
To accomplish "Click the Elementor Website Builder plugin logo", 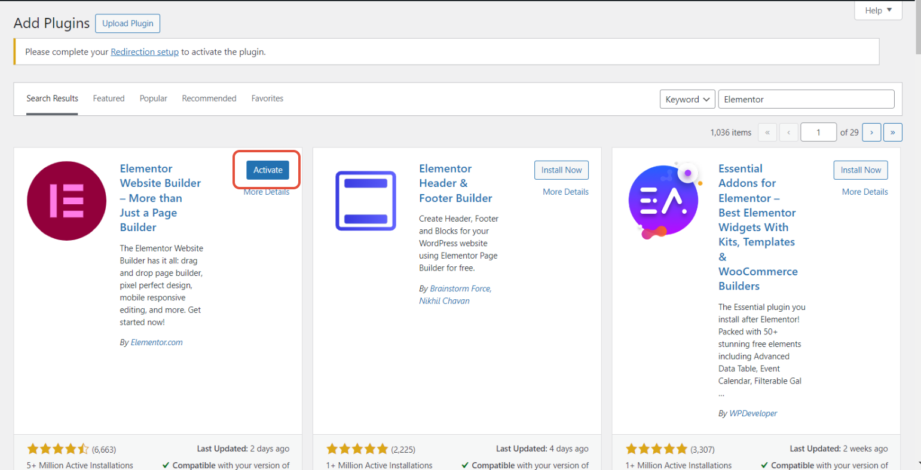I will tap(66, 201).
